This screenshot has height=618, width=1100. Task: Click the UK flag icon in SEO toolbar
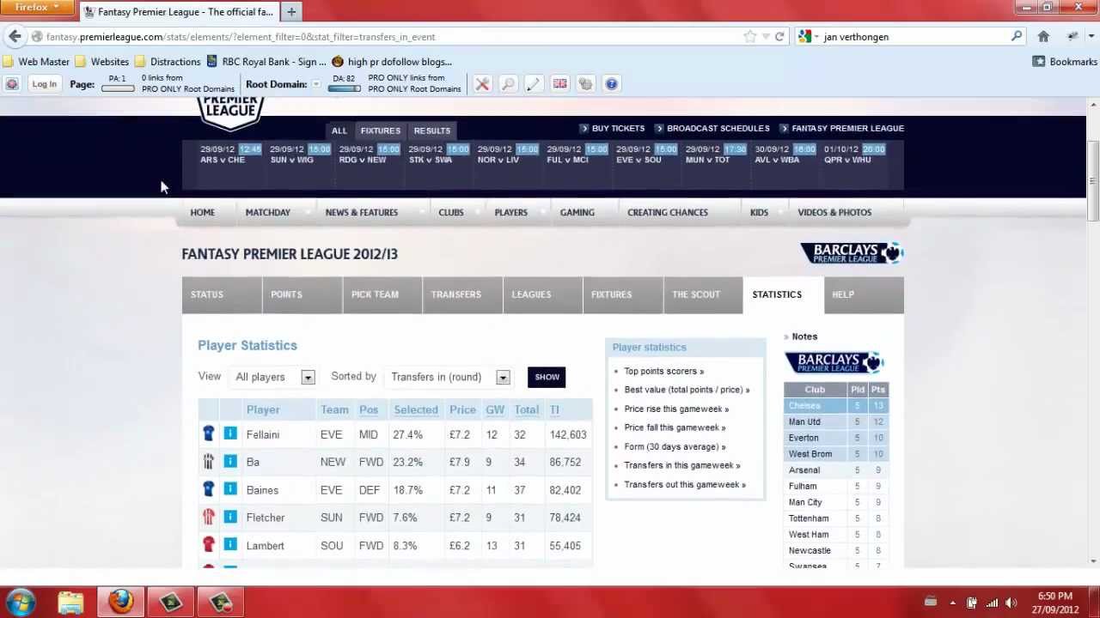point(559,84)
